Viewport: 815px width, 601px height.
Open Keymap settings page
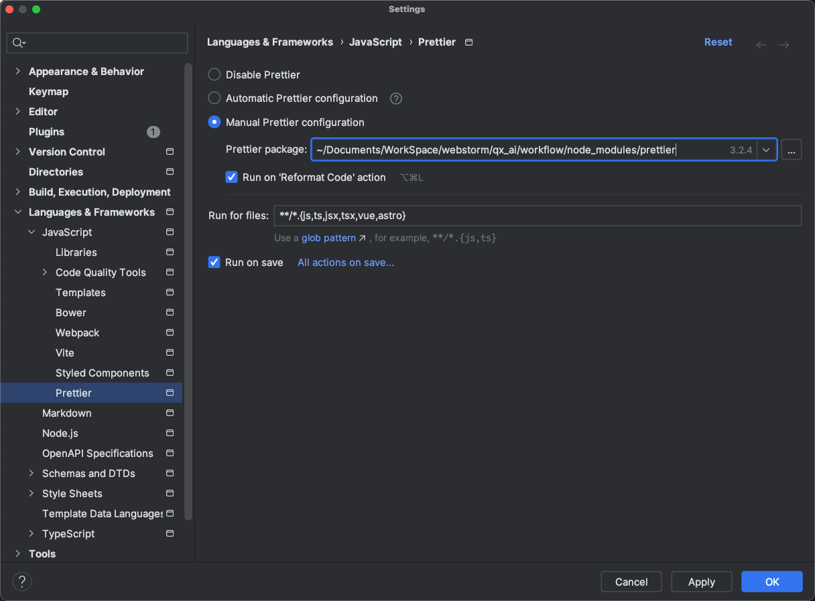tap(48, 92)
